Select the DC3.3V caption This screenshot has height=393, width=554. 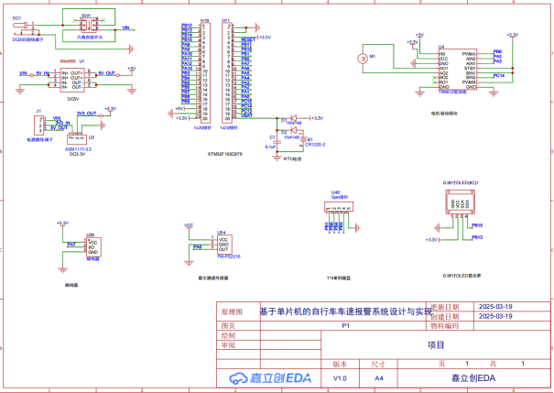(77, 154)
